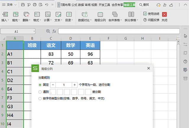The height and width of the screenshot is (128, 189).
Task: Open the 数据对比 tool
Action: pyautogui.click(x=84, y=14)
